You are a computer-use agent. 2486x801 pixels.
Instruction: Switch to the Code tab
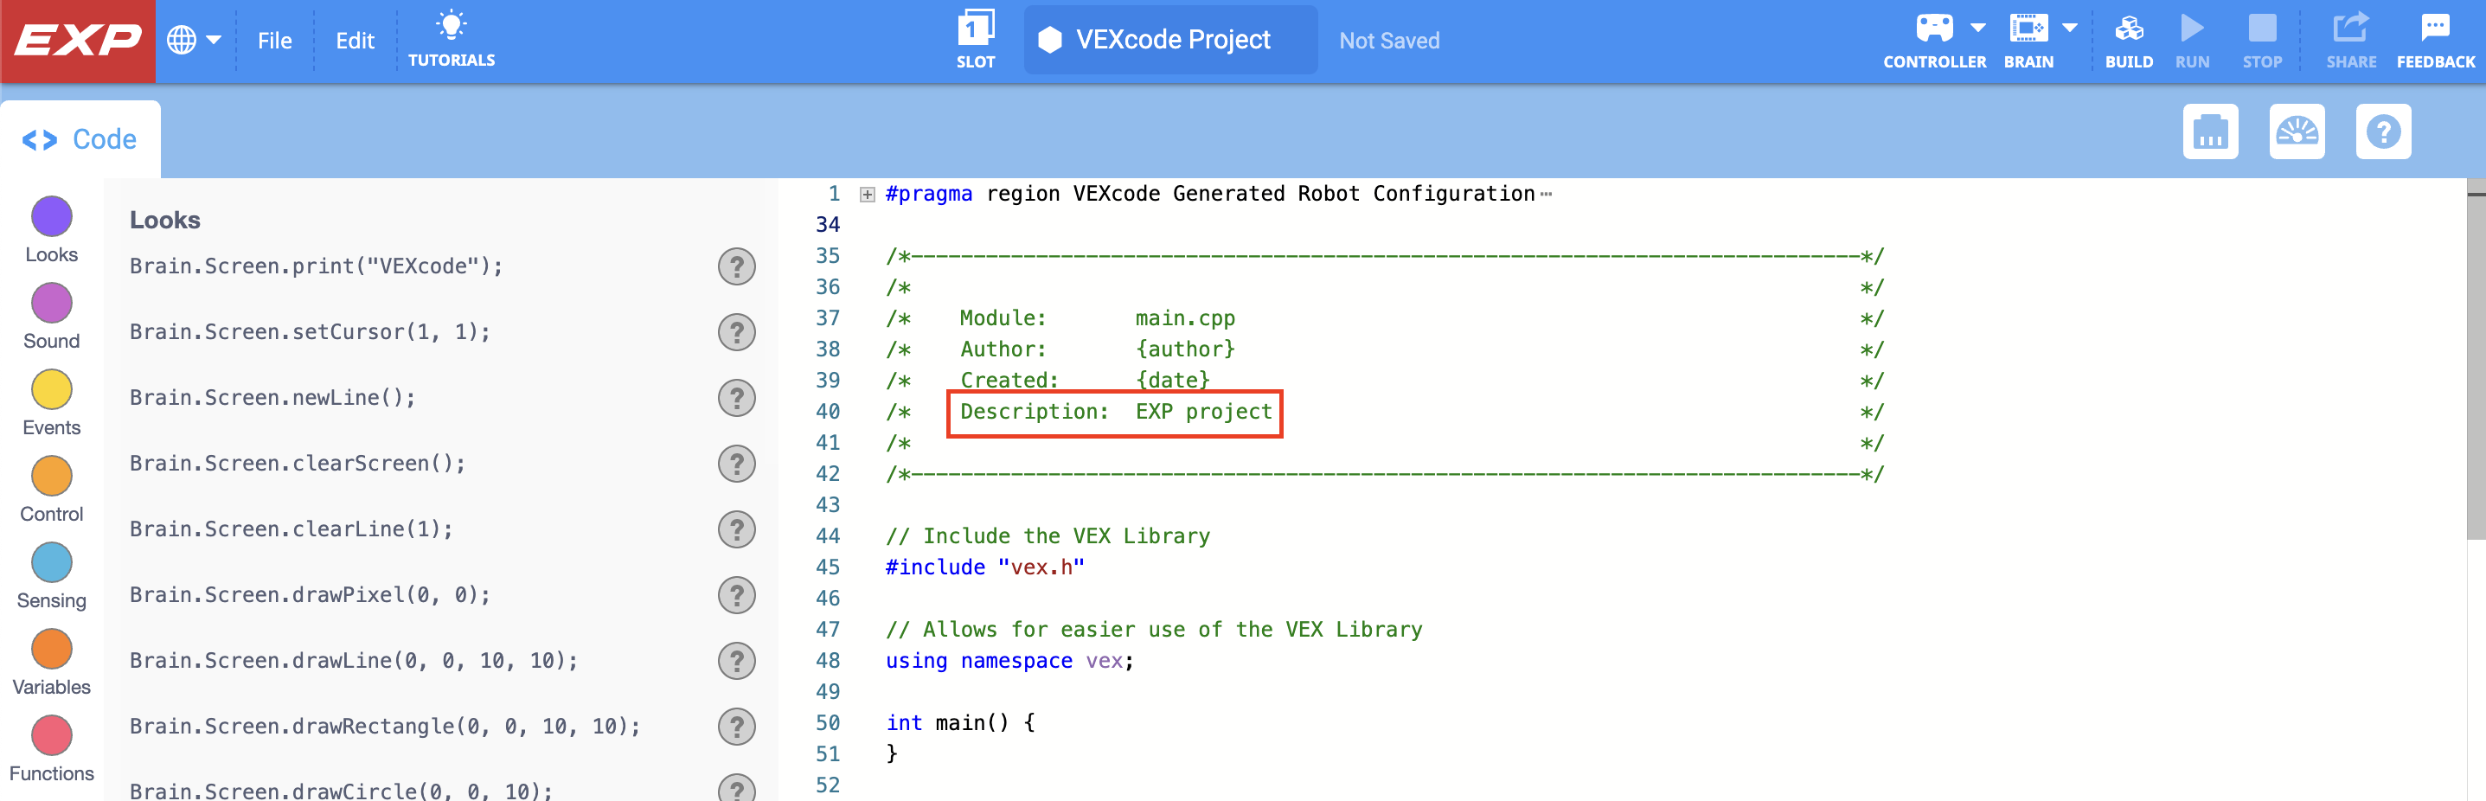(79, 138)
